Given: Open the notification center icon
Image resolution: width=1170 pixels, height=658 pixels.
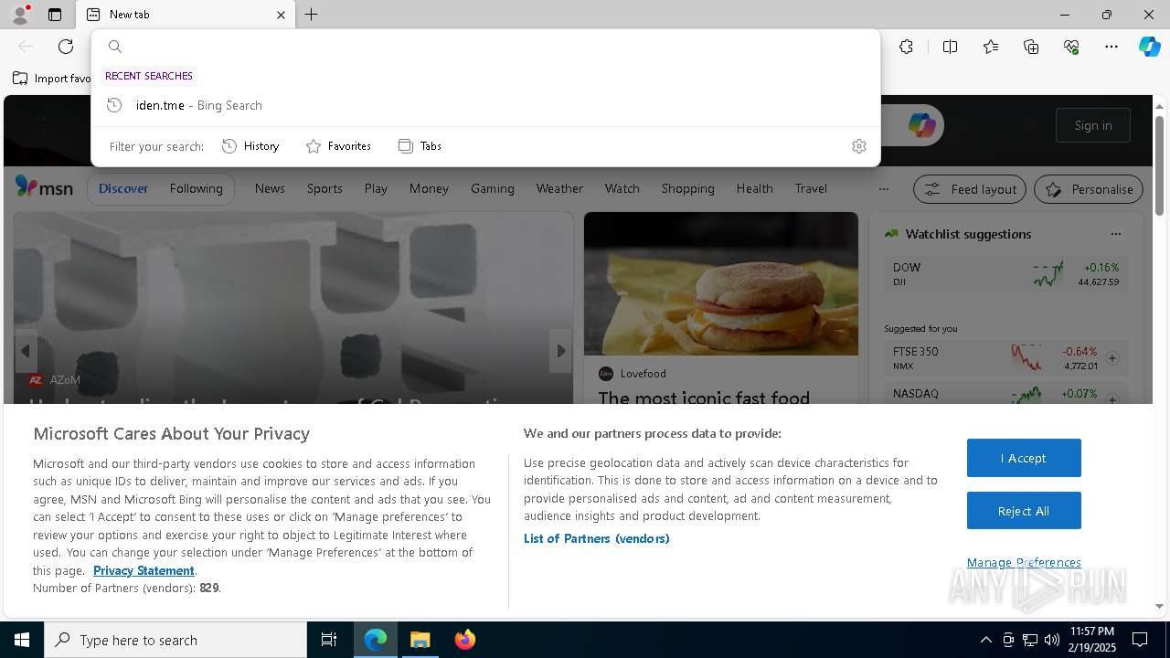Looking at the screenshot, I should tap(1140, 640).
